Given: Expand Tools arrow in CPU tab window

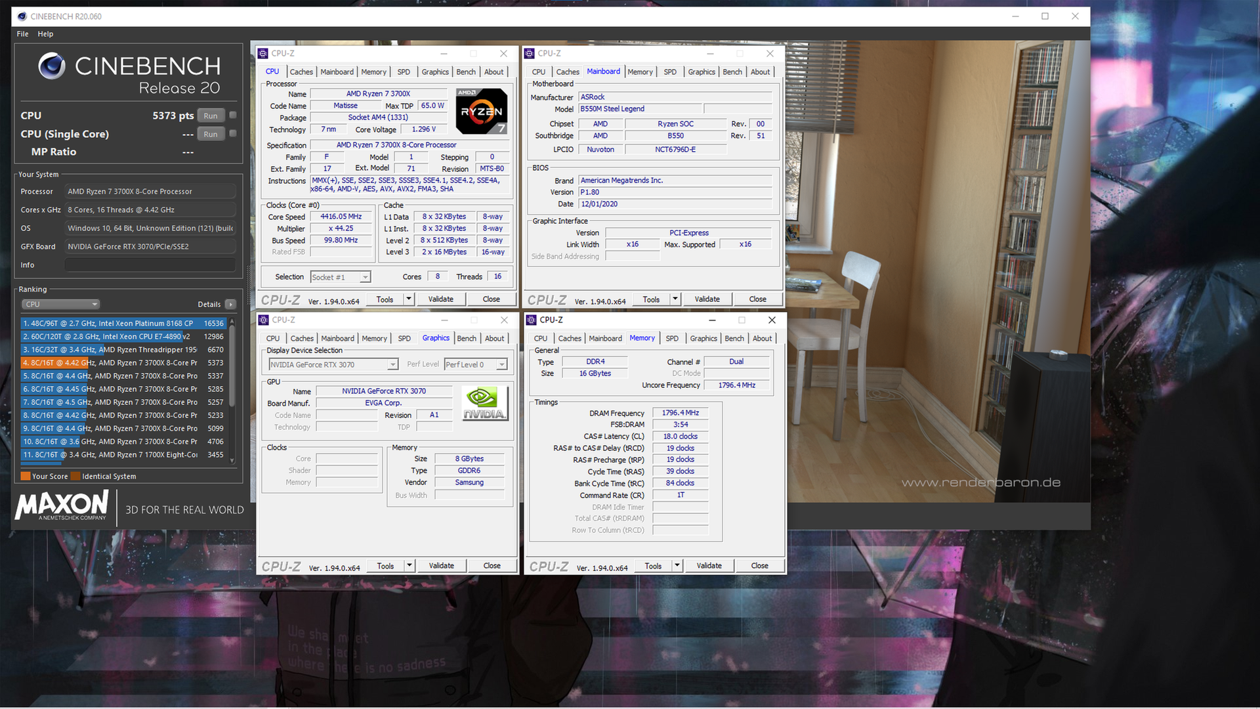Looking at the screenshot, I should 409,299.
